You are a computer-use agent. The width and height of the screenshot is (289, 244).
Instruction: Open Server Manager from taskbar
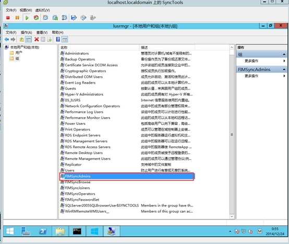coord(25,231)
